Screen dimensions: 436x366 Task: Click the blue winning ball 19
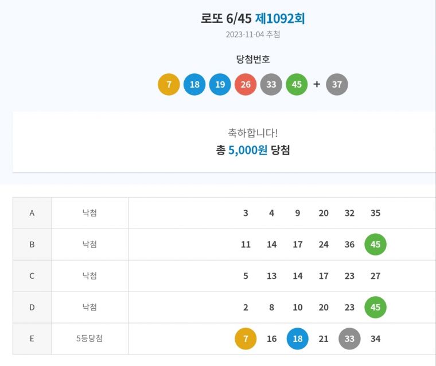pyautogui.click(x=220, y=85)
